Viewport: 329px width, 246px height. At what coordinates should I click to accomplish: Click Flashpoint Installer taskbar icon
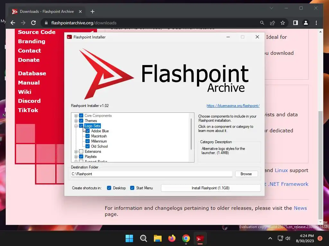pos(200,238)
